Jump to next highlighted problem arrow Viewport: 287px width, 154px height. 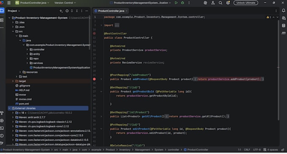[x=277, y=17]
